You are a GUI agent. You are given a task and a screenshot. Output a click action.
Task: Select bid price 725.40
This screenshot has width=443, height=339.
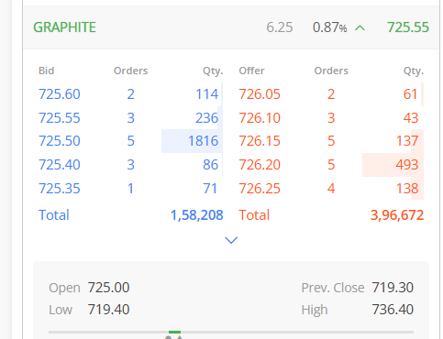(60, 165)
